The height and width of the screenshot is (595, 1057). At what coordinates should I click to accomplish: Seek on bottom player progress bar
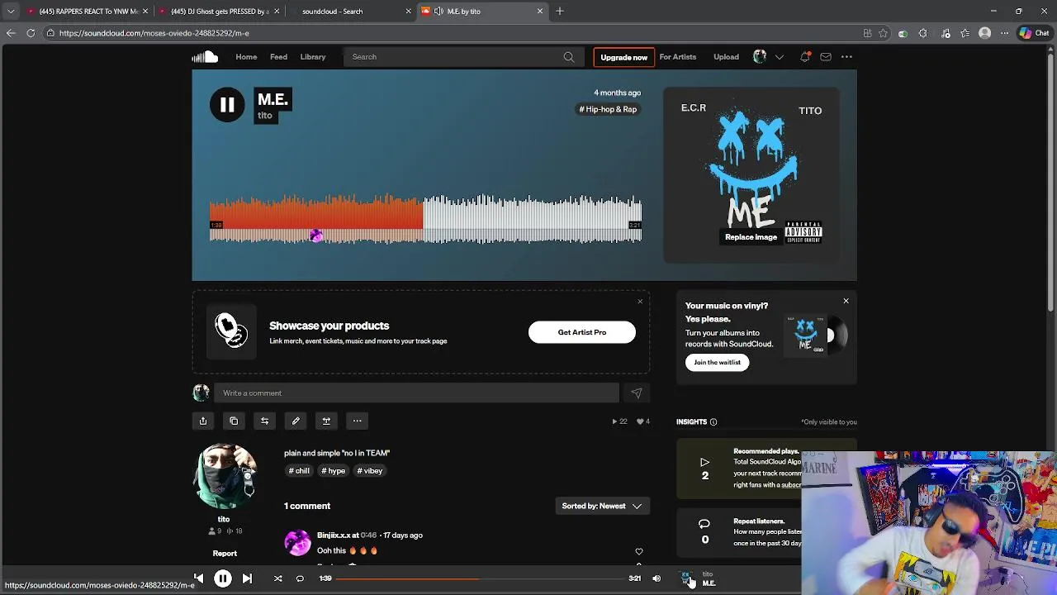click(481, 578)
